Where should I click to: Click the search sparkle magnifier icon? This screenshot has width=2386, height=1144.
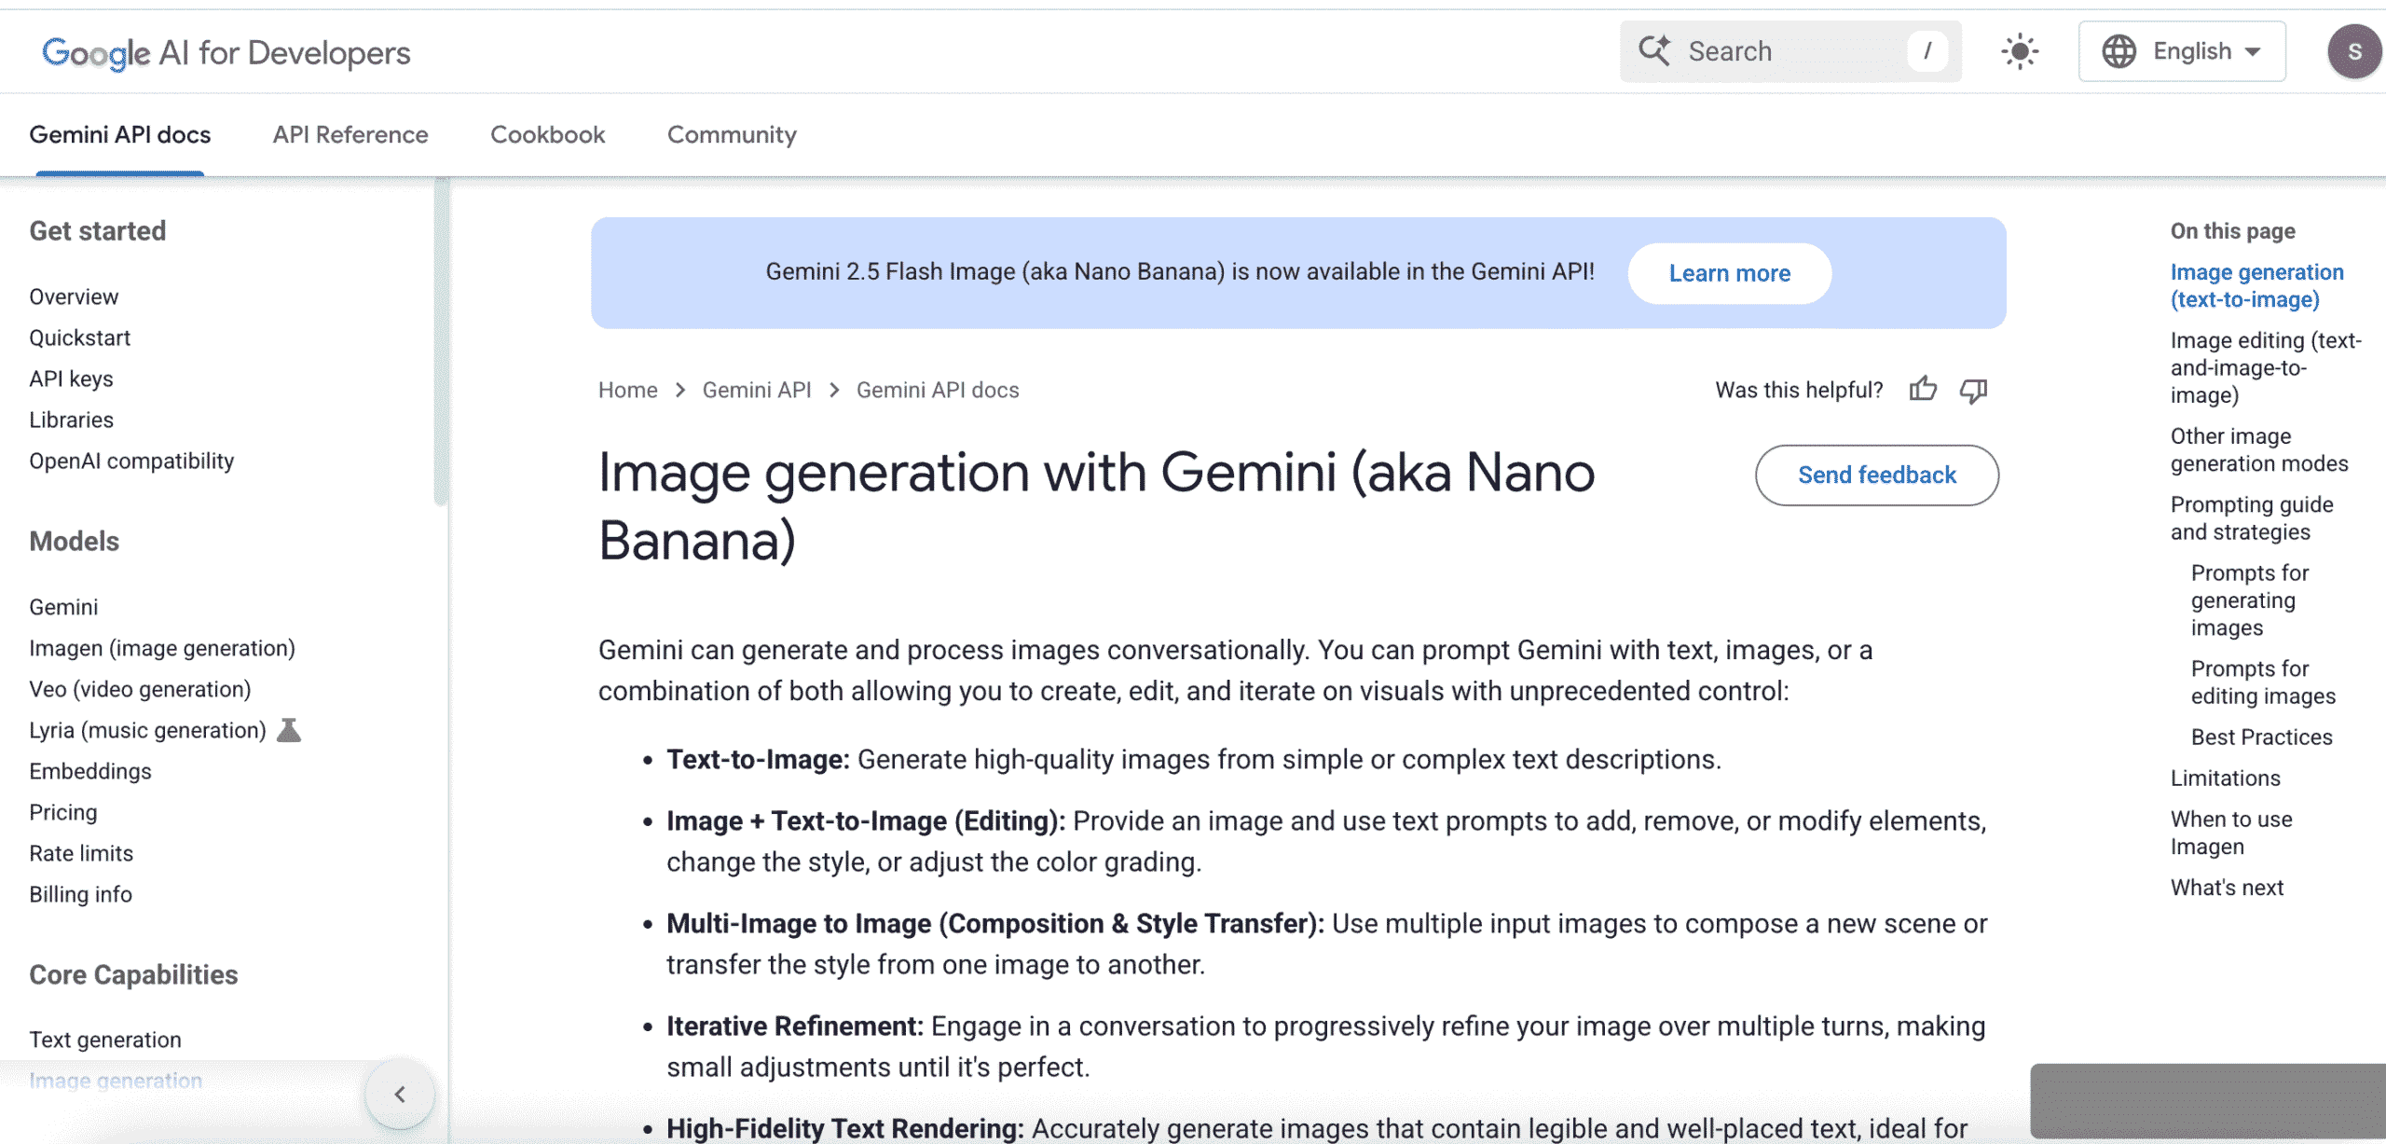point(1654,50)
